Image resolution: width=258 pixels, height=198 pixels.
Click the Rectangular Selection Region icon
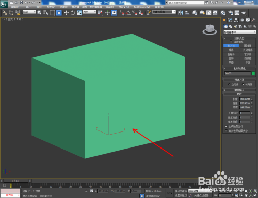pos(52,13)
